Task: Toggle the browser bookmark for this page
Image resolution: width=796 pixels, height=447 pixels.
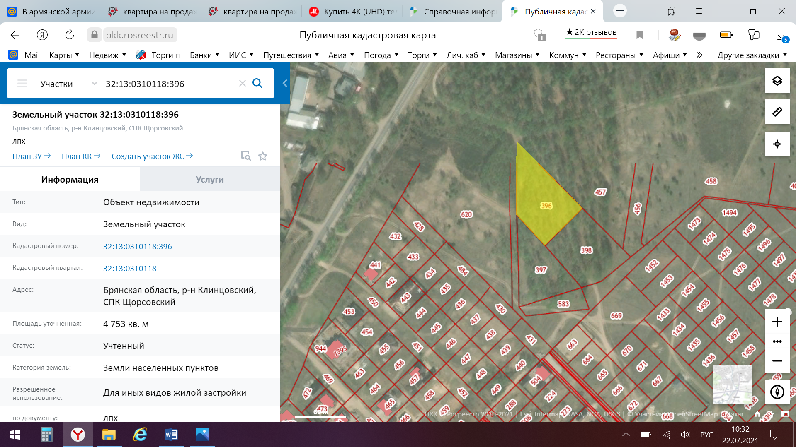Action: point(639,35)
